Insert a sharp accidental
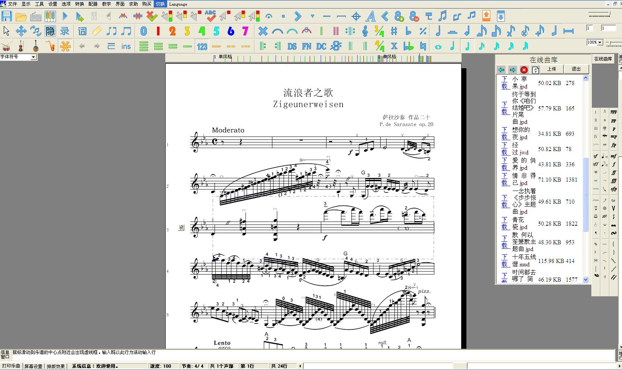Viewport: 622px width, 370px height. 394,31
